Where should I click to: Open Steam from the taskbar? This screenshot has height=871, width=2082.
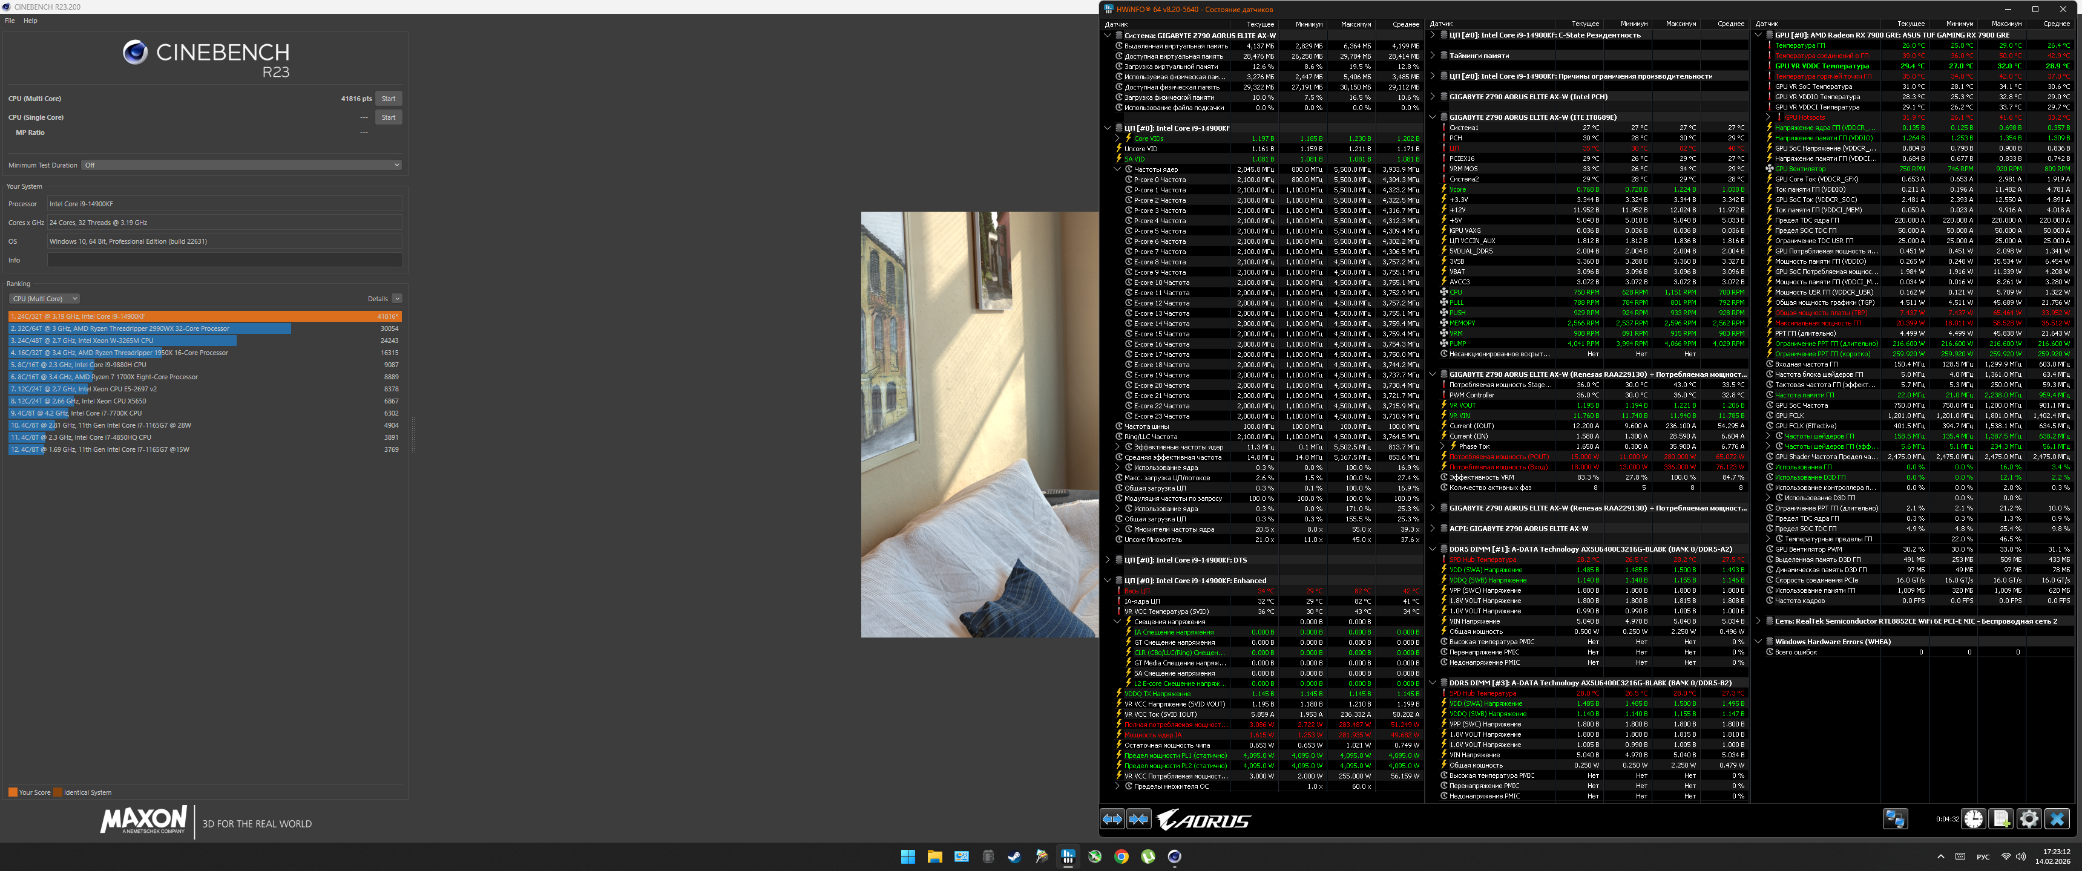coord(1014,856)
